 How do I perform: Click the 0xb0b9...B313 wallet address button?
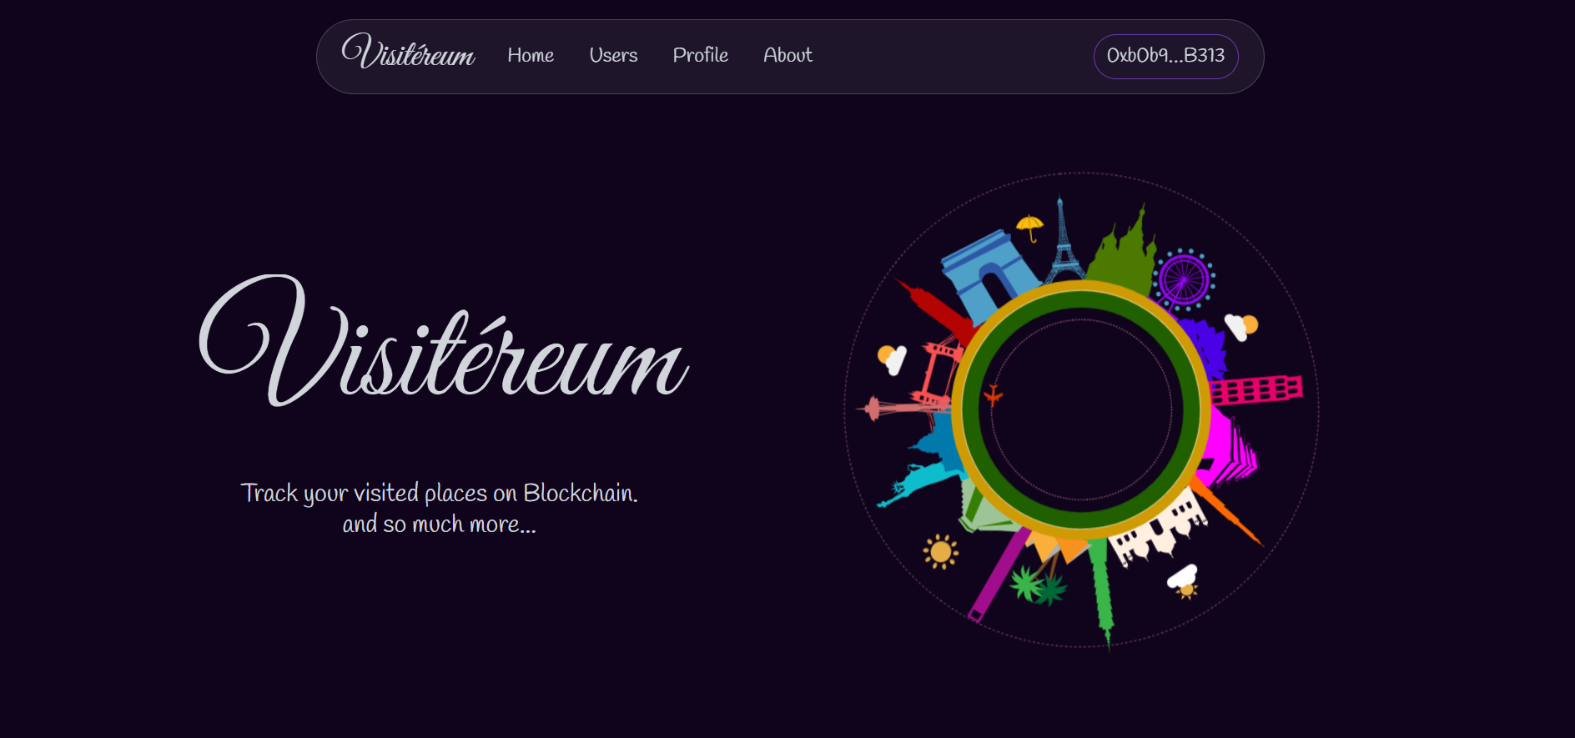click(1165, 56)
